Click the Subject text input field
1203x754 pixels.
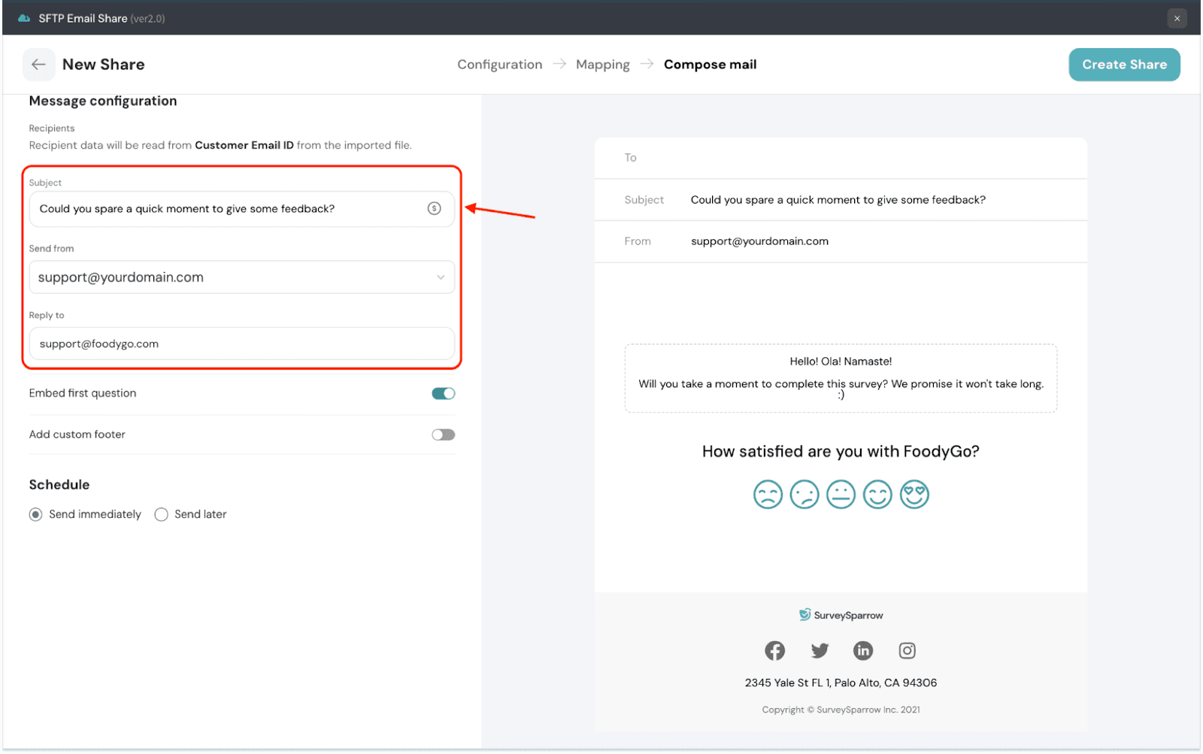click(226, 209)
